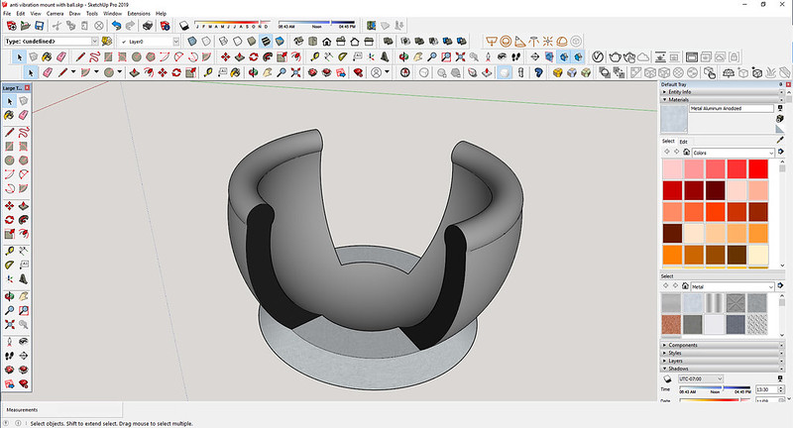Open the Extensions menu
The height and width of the screenshot is (428, 793).
tap(139, 14)
